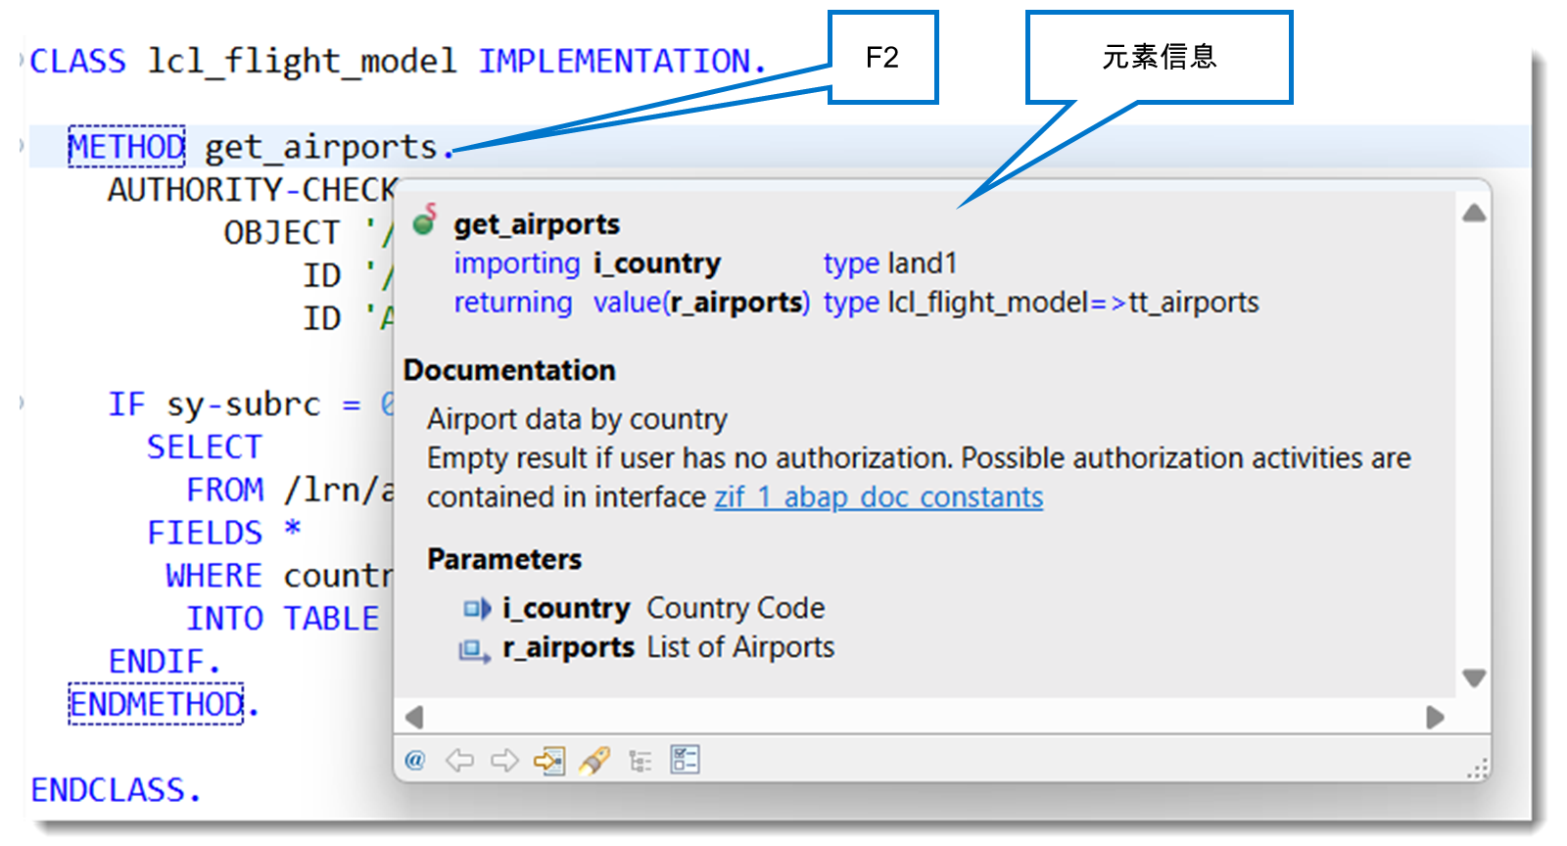Image resolution: width=1567 pixels, height=846 pixels.
Task: Click the r_airports returning parameter icon
Action: tap(475, 649)
